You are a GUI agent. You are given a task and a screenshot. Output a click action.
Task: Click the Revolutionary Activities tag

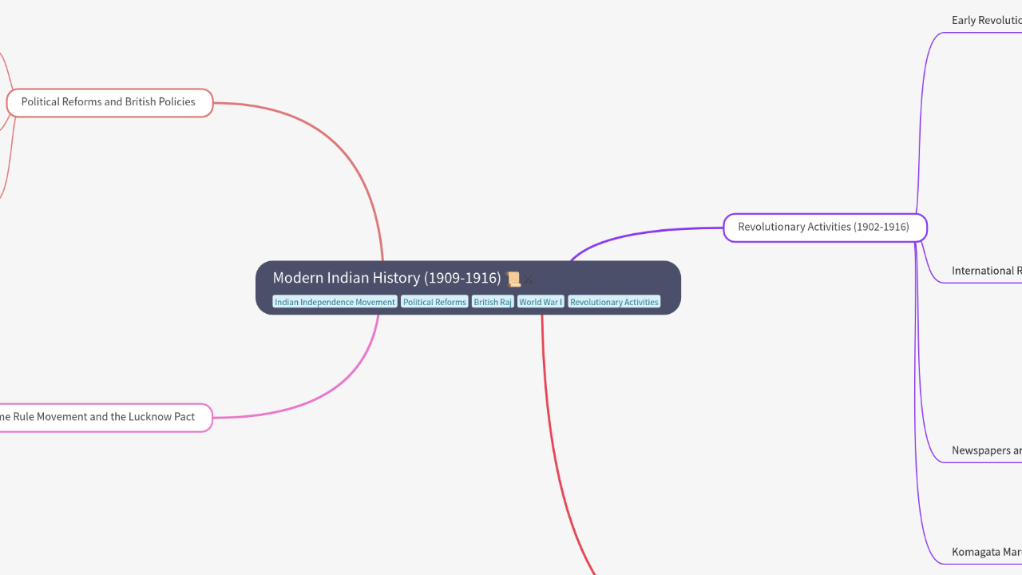(614, 302)
